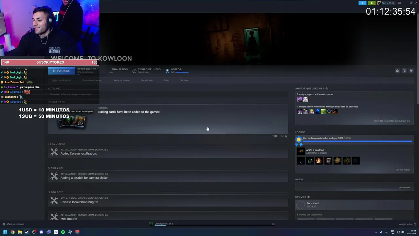Click the all achievements unlocked ribbon badge
Viewport: 419px width, 236px height.
pos(299,141)
